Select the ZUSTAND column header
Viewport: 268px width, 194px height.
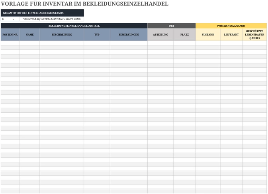(208, 35)
